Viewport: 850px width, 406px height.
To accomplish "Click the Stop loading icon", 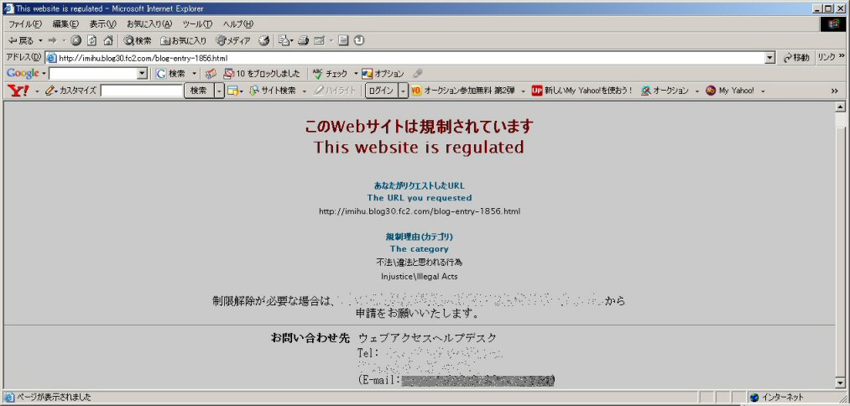I will coord(76,40).
